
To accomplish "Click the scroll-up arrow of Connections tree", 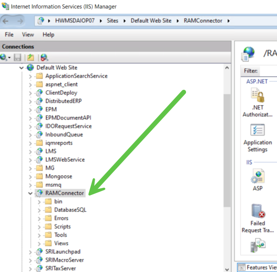I will (227, 67).
